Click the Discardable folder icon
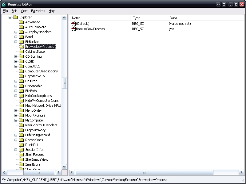This screenshot has width=246, height=184. coord(21,86)
